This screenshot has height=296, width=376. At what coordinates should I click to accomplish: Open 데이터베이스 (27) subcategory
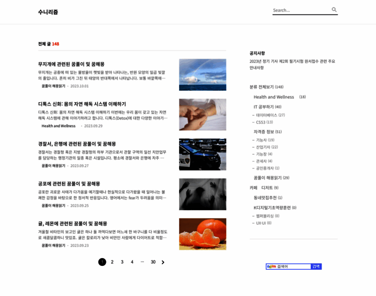pos(270,115)
